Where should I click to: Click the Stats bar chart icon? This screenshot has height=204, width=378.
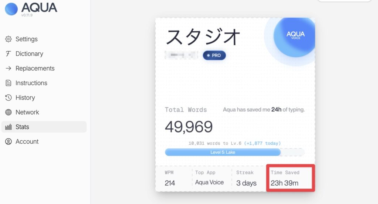tap(8, 127)
